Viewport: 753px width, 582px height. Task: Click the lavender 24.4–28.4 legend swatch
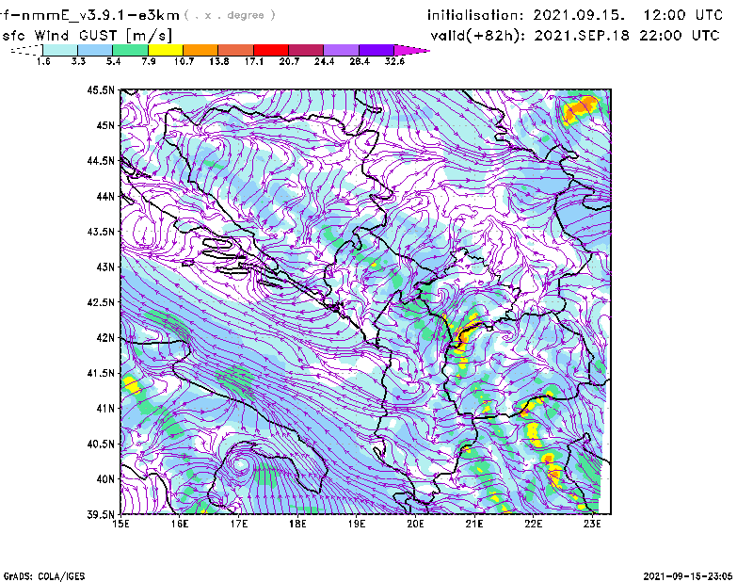pos(342,50)
